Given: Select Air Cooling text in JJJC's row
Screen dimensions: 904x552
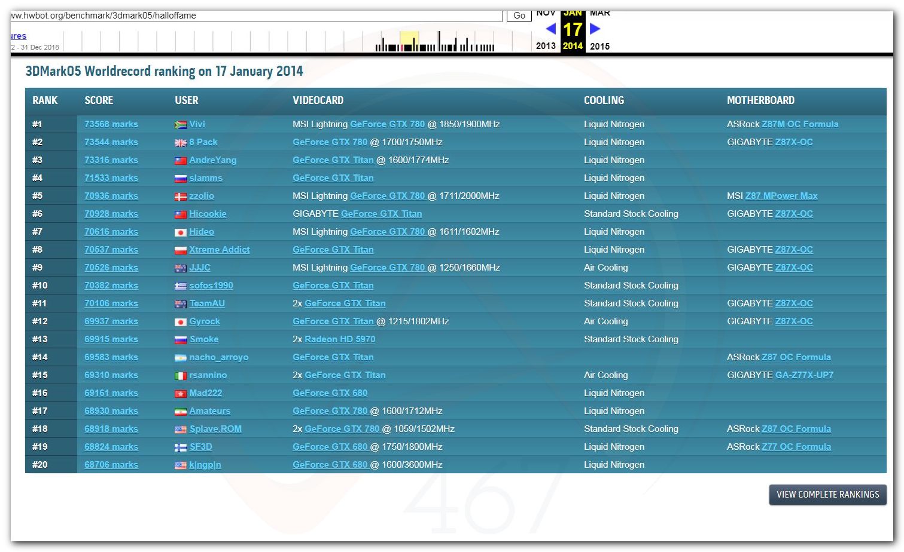Looking at the screenshot, I should click(x=606, y=268).
